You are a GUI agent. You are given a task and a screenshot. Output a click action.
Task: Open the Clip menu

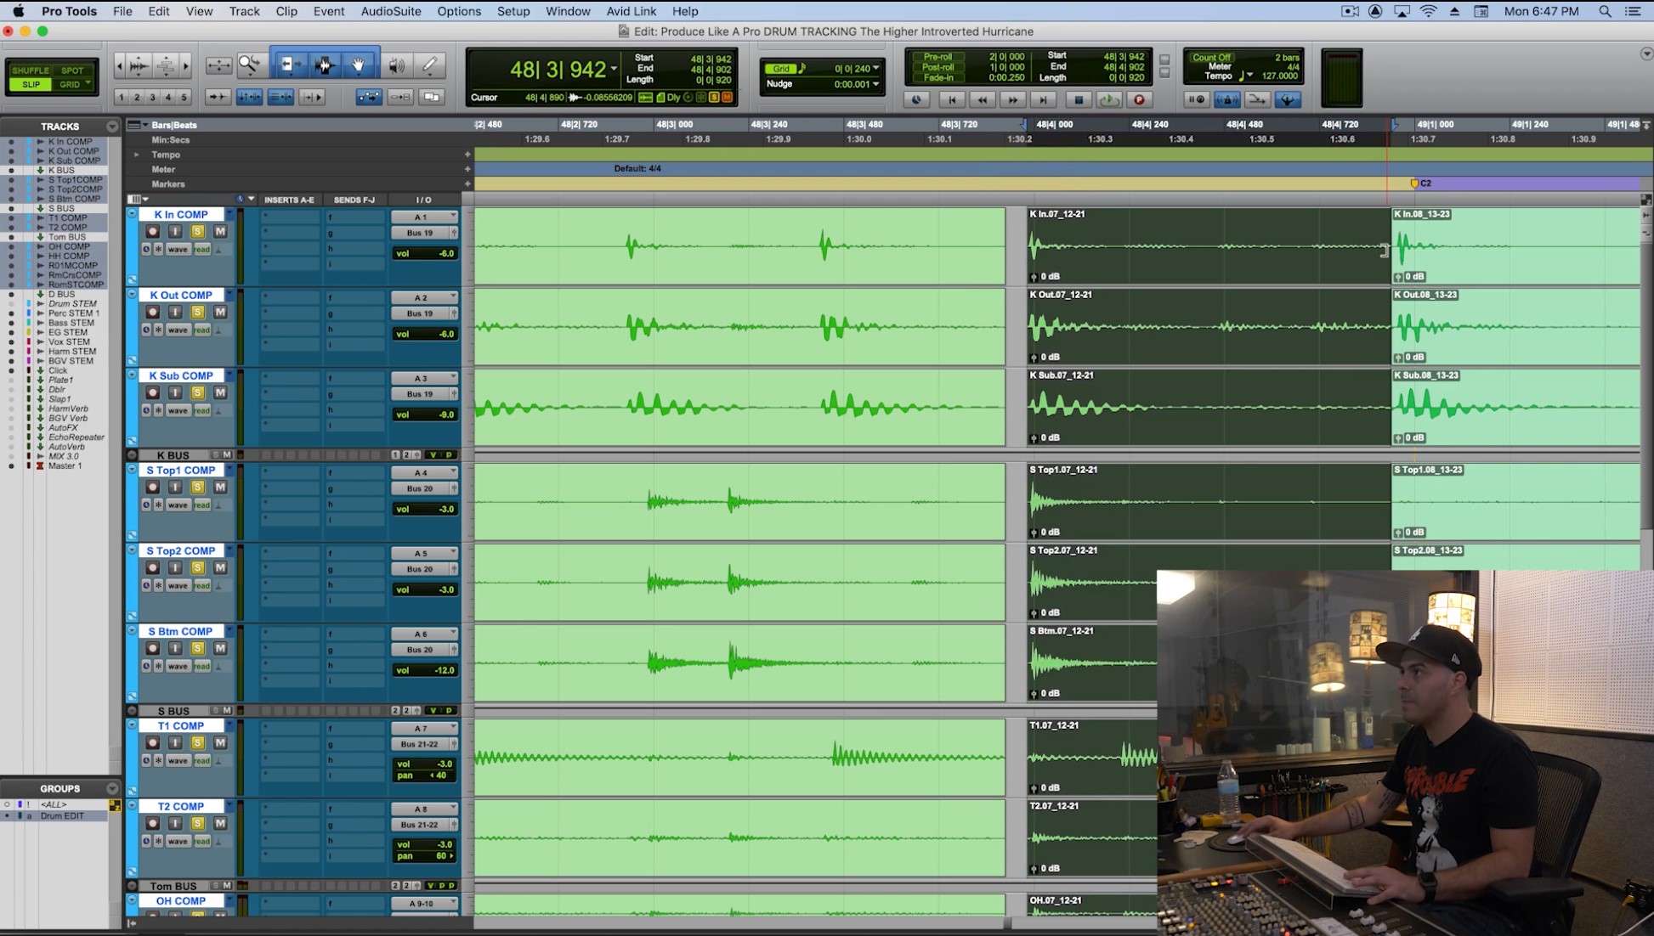click(286, 11)
